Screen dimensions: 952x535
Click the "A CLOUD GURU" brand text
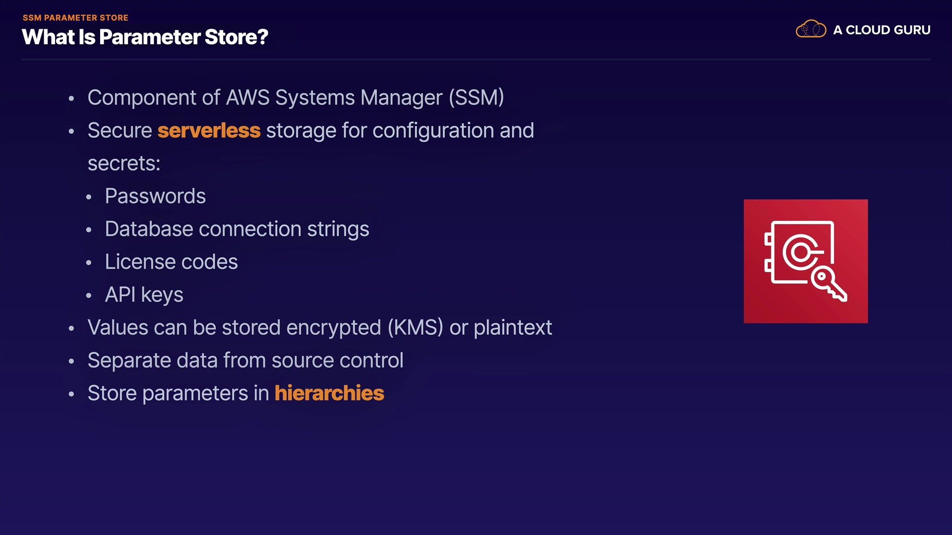(x=882, y=30)
